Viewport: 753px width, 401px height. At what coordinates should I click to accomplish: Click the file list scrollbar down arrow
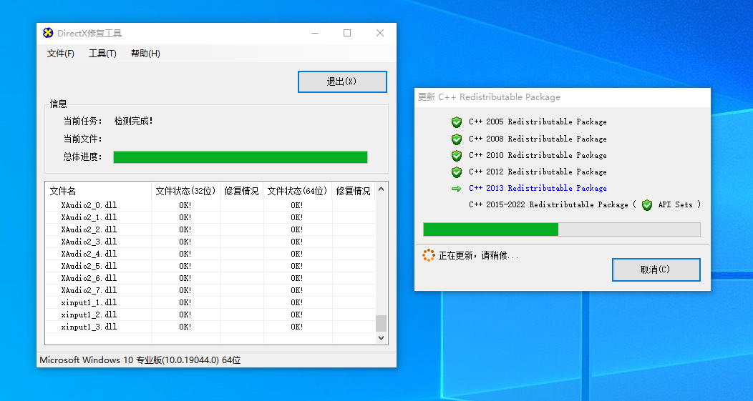381,337
